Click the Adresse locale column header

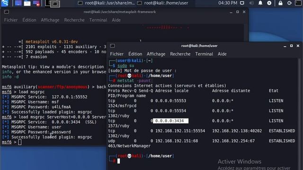[x=172, y=91]
